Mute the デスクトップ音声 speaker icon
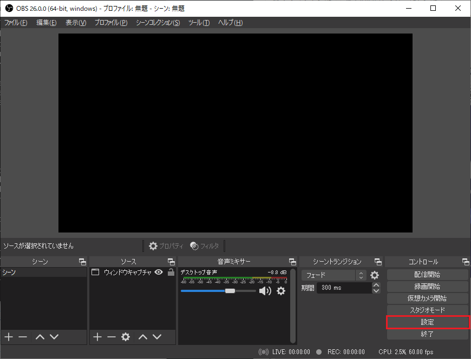The width and height of the screenshot is (471, 359). (265, 291)
